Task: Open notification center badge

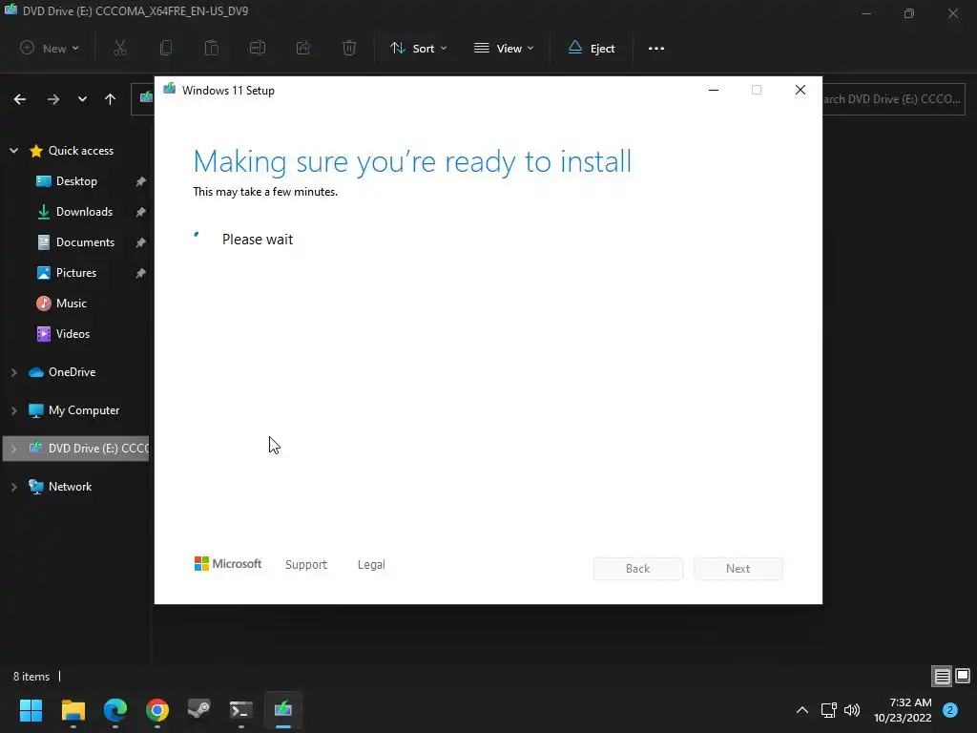Action: pos(950,710)
